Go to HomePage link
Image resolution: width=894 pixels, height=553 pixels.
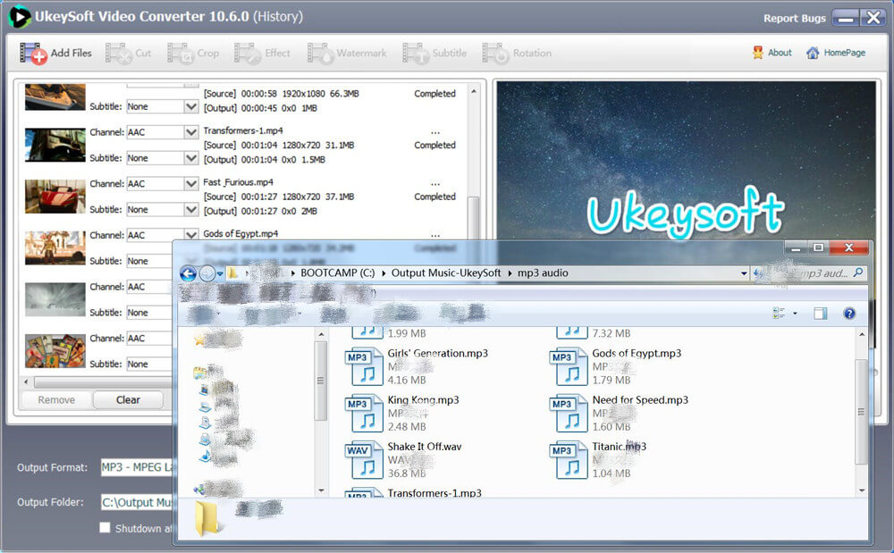[835, 53]
